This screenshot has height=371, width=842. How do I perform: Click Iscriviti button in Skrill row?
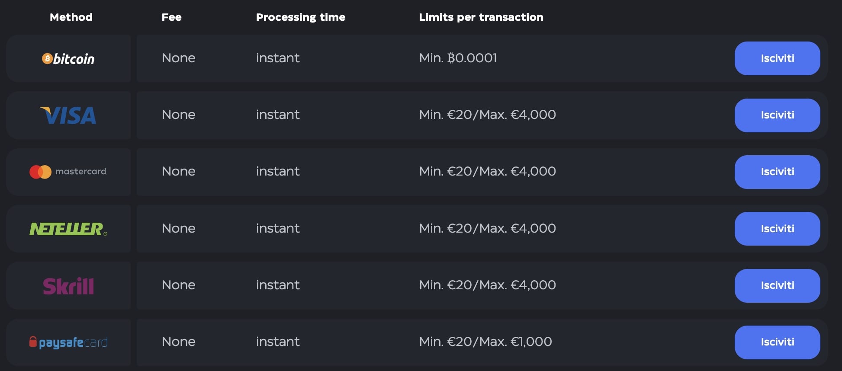pyautogui.click(x=777, y=286)
